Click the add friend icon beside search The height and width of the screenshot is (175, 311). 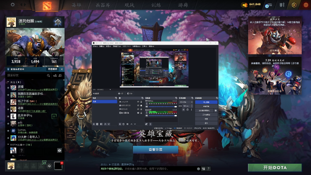[x=55, y=75]
